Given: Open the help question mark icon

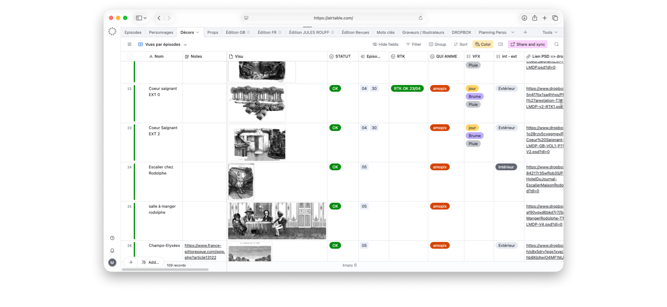Looking at the screenshot, I should [112, 238].
